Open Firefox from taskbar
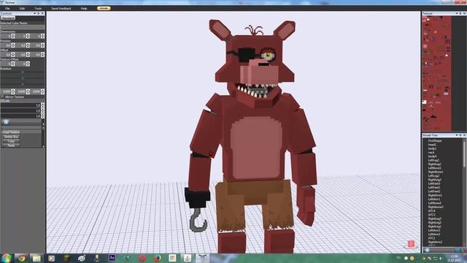This screenshot has width=467, height=263. [158, 258]
